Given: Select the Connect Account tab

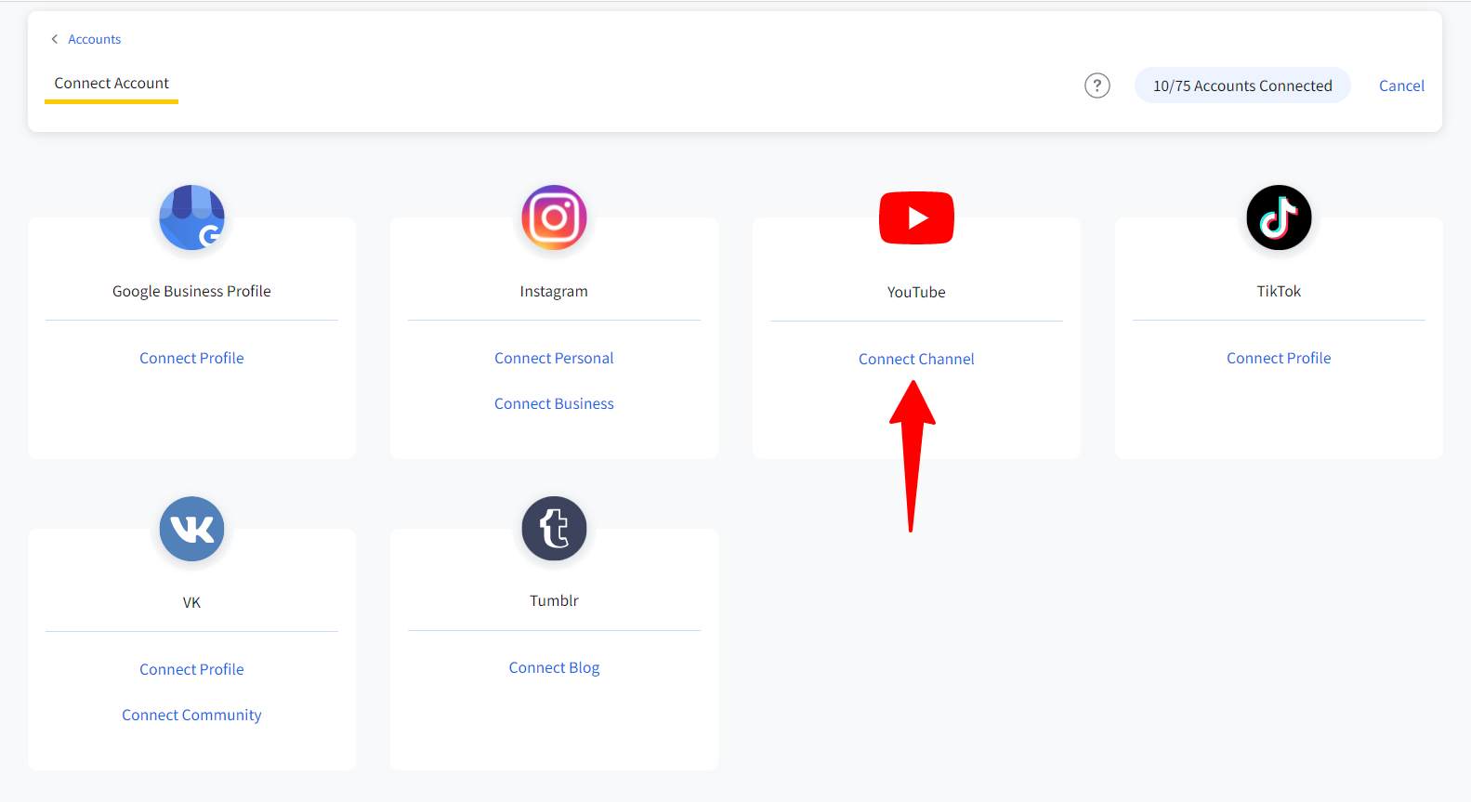Looking at the screenshot, I should tap(112, 84).
